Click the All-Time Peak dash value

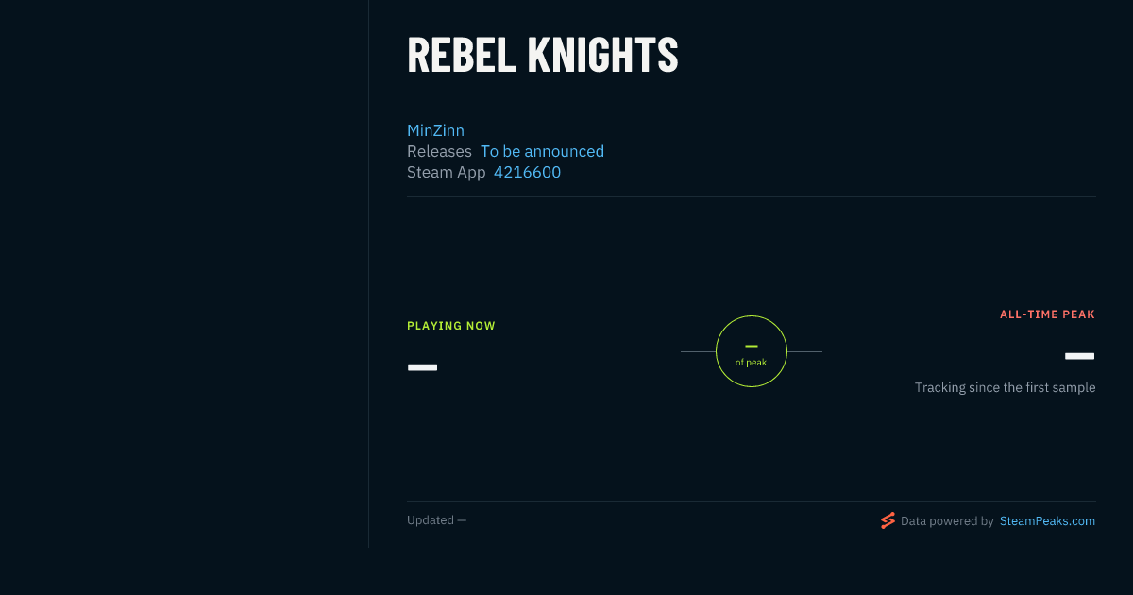1079,356
